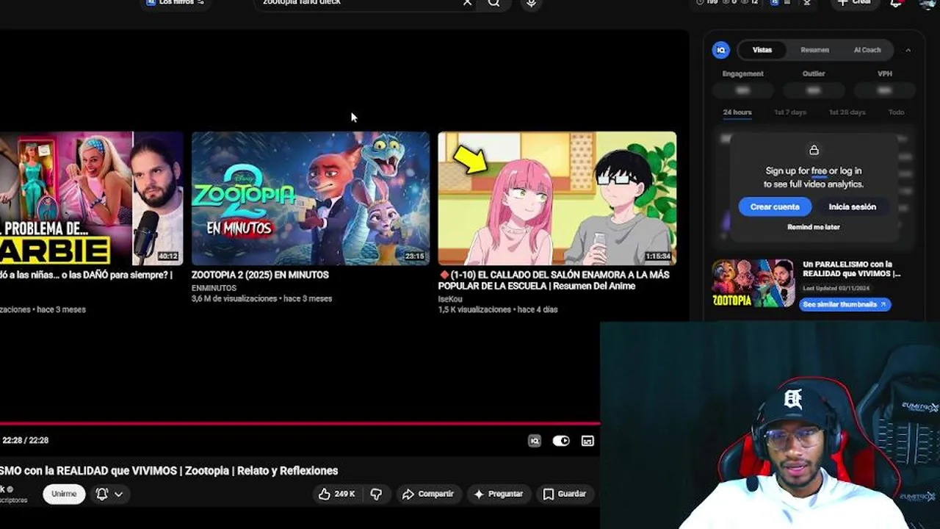Click the Engagement metric pill
The height and width of the screenshot is (529, 940).
click(742, 90)
